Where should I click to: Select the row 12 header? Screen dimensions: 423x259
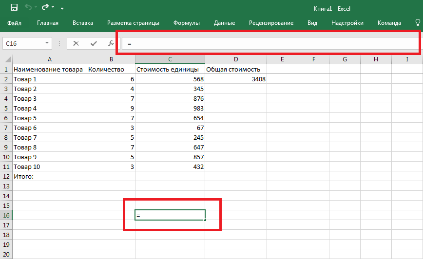point(6,176)
